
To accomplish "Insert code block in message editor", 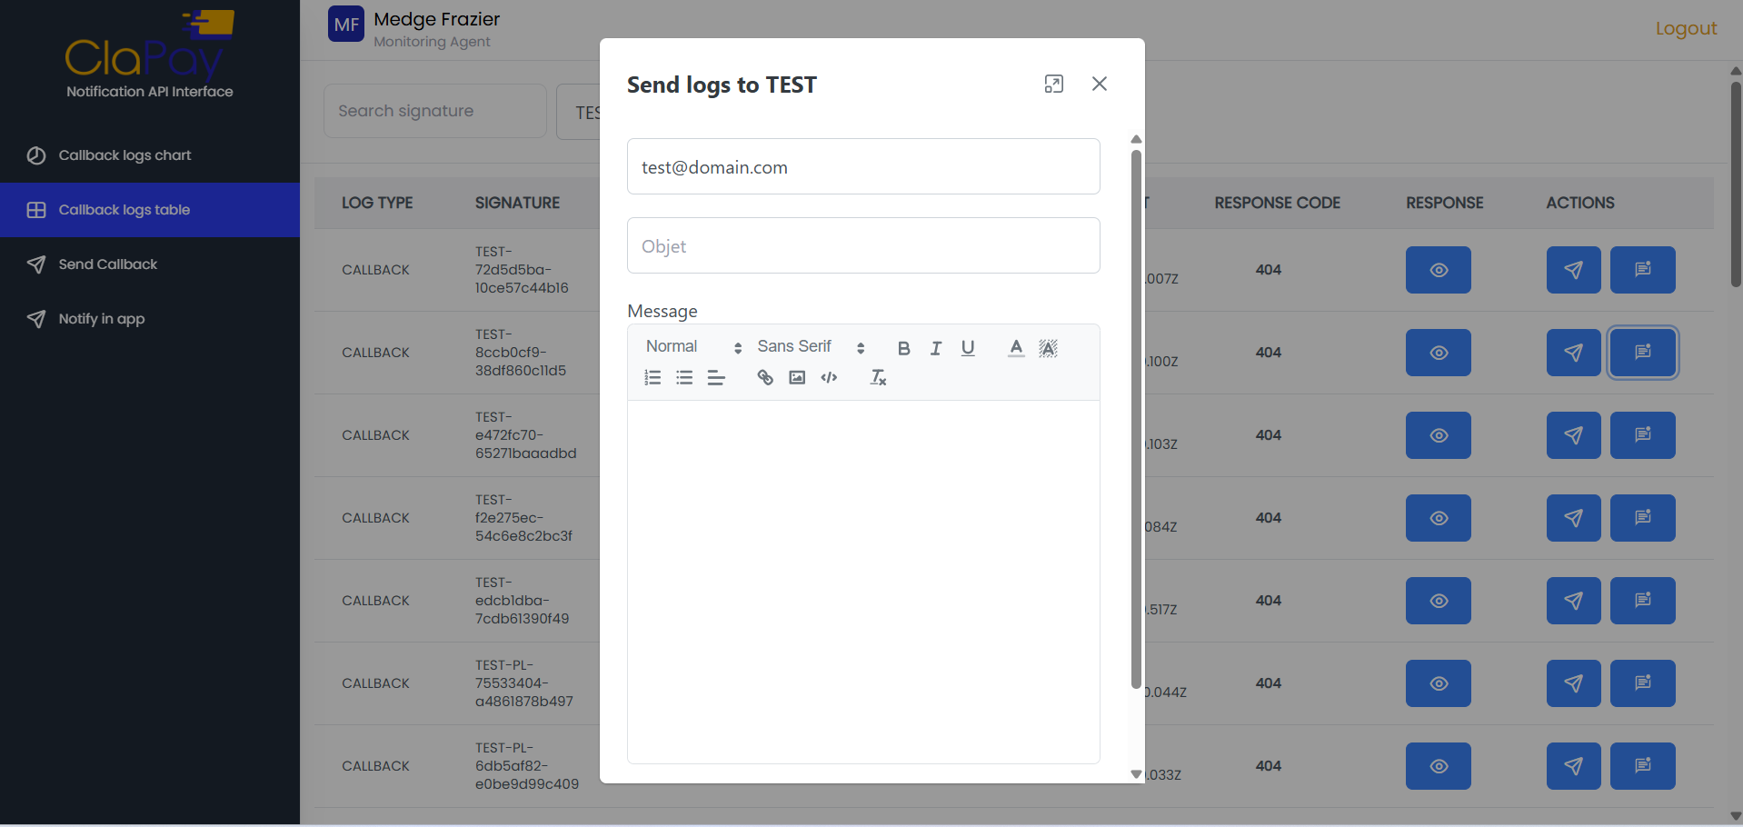I will (x=829, y=378).
